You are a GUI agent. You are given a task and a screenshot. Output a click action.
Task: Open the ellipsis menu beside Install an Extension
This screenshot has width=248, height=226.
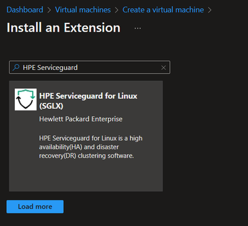pyautogui.click(x=138, y=28)
